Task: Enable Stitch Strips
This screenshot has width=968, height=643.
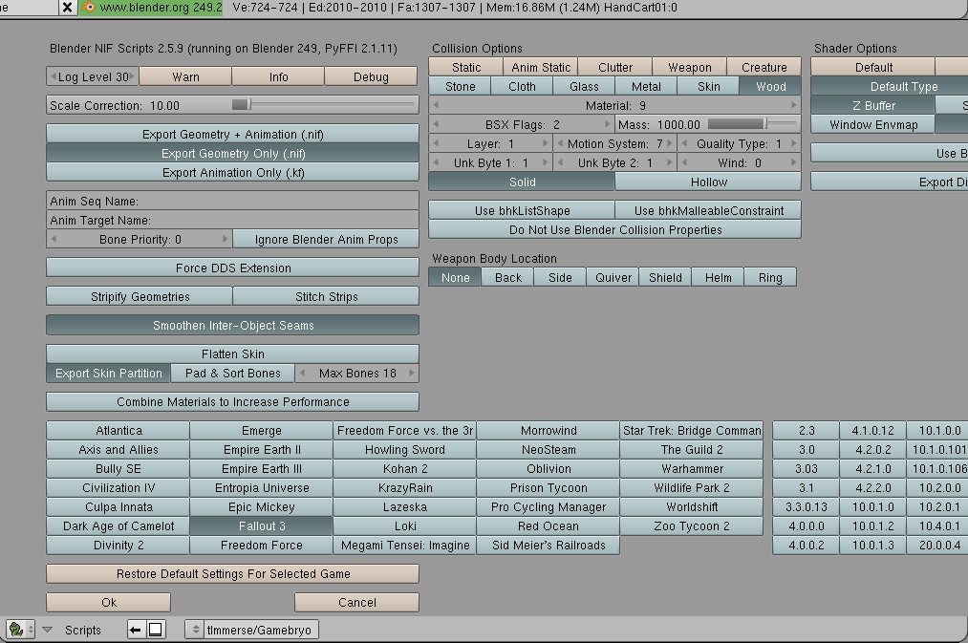Action: [326, 296]
